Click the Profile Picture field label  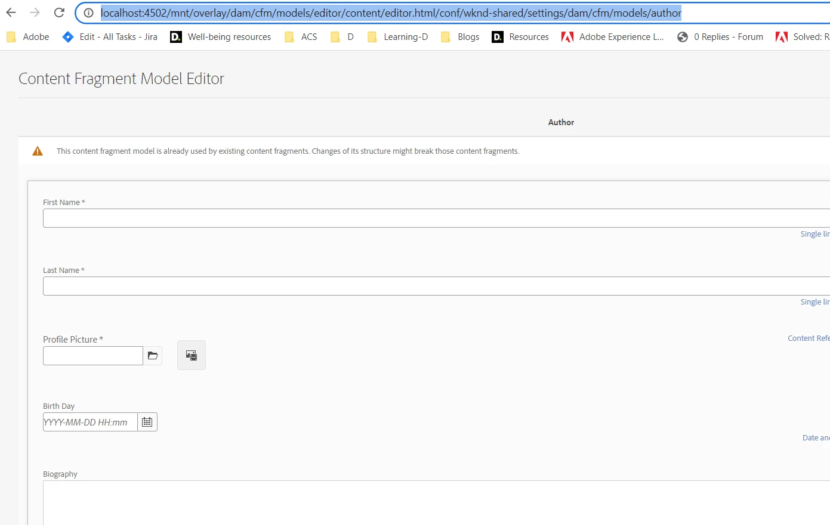click(73, 339)
